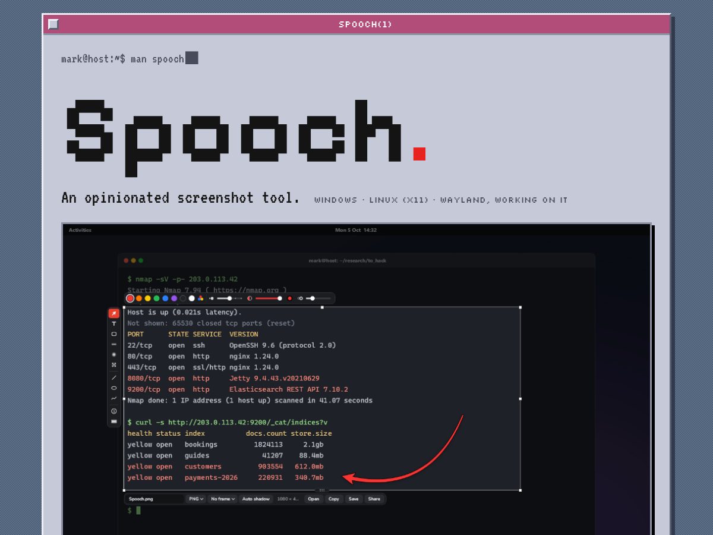Image resolution: width=713 pixels, height=535 pixels.
Task: Open the No frame dropdown
Action: [223, 499]
